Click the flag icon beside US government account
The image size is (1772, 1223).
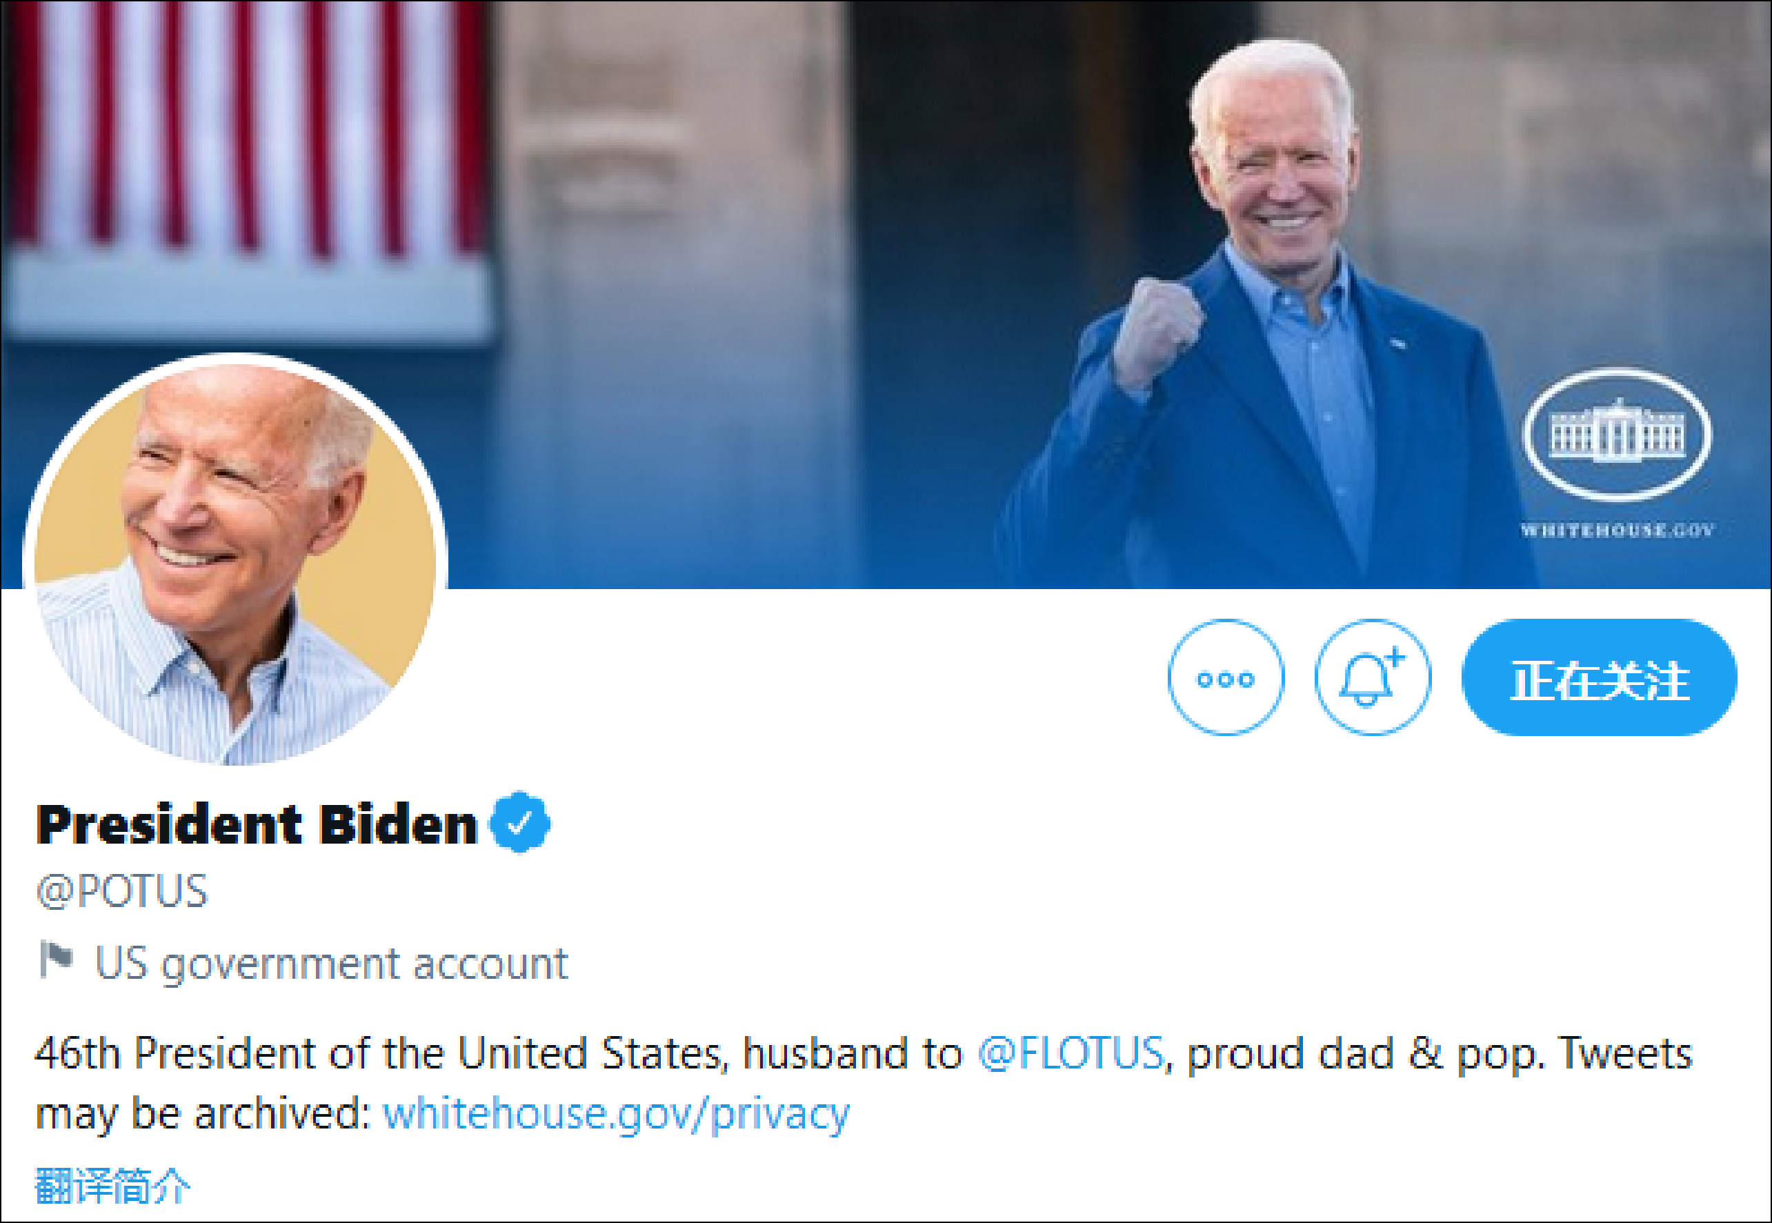(56, 962)
